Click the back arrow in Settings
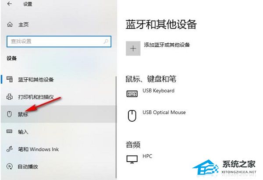Image resolution: width=263 pixels, height=180 pixels. click(x=10, y=4)
